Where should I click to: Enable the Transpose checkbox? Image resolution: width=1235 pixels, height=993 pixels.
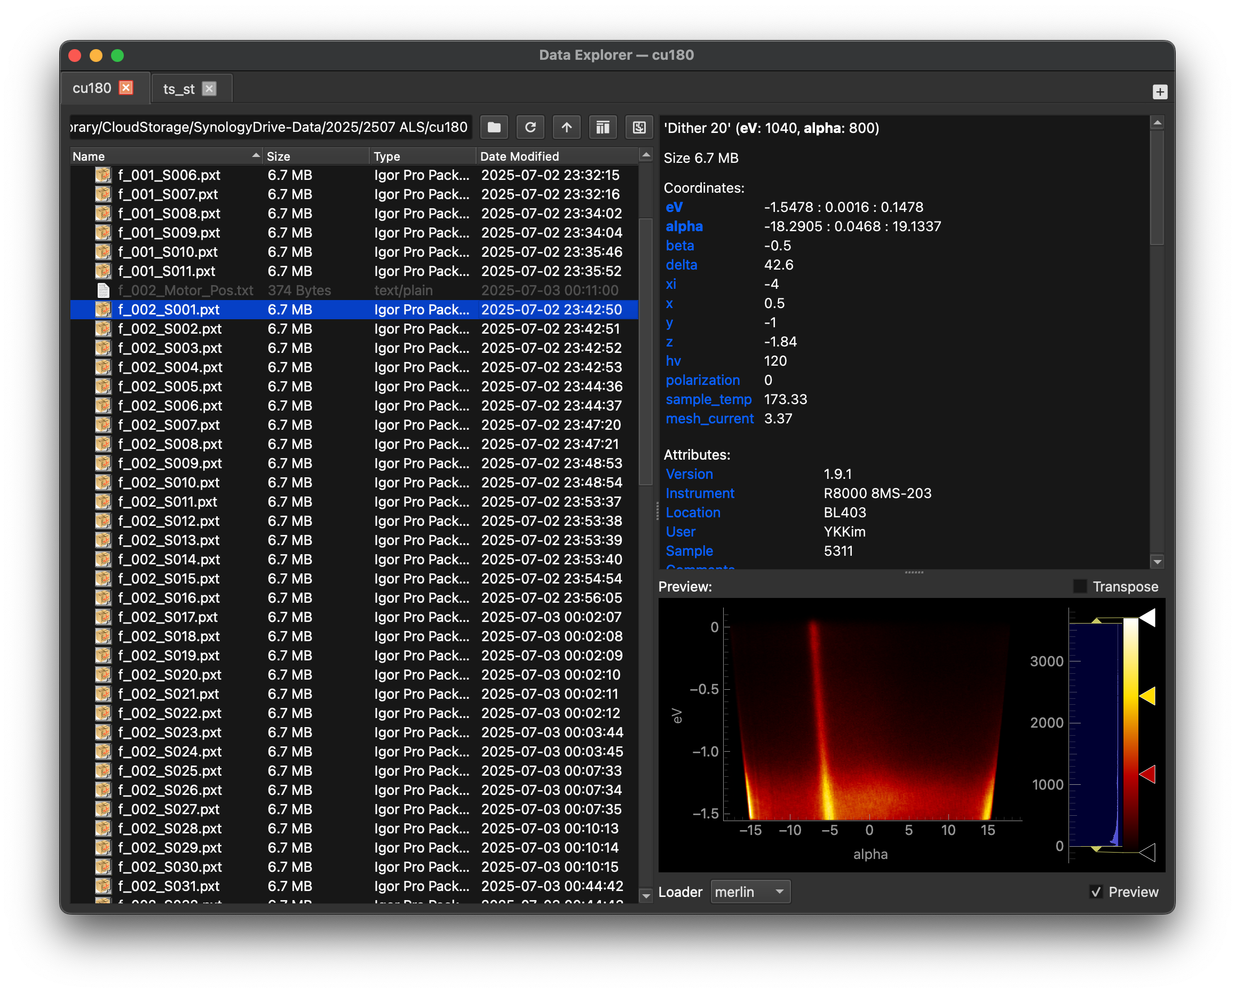point(1080,586)
